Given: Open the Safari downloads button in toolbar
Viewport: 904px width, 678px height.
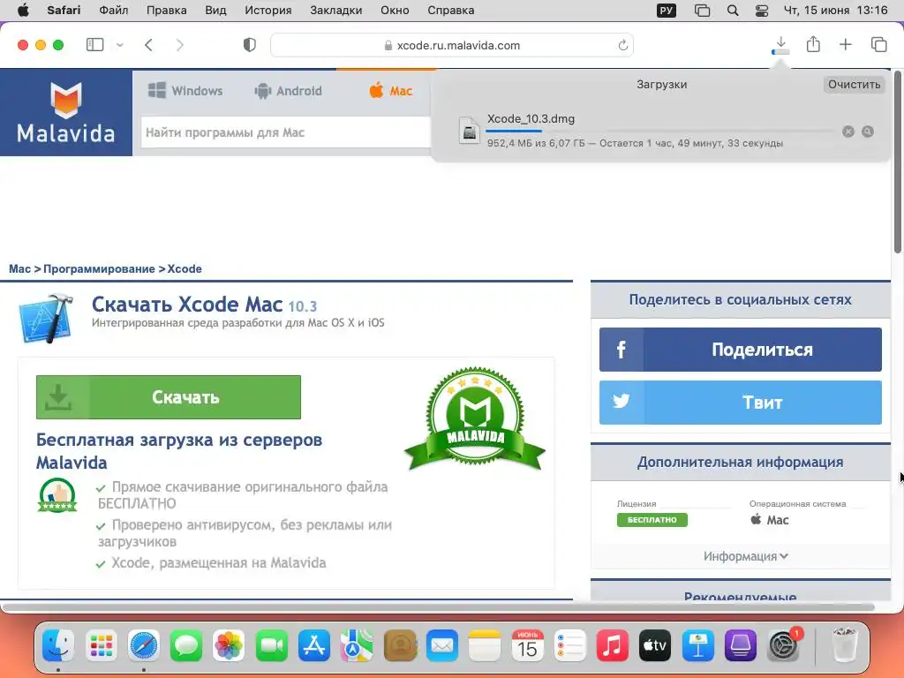Looking at the screenshot, I should pos(780,45).
